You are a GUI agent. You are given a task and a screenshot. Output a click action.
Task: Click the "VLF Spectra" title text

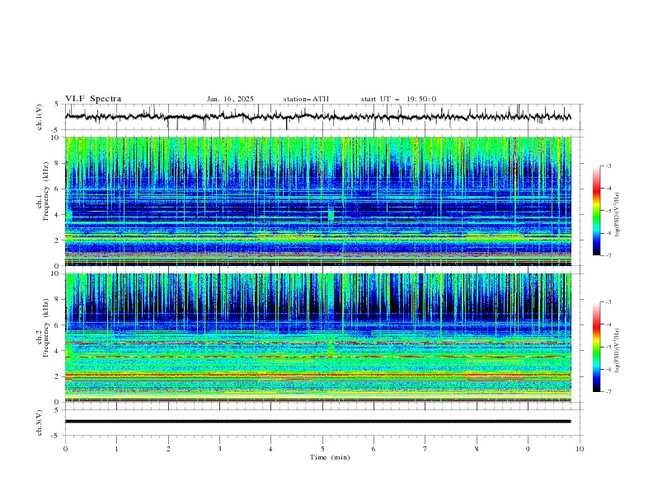point(93,99)
